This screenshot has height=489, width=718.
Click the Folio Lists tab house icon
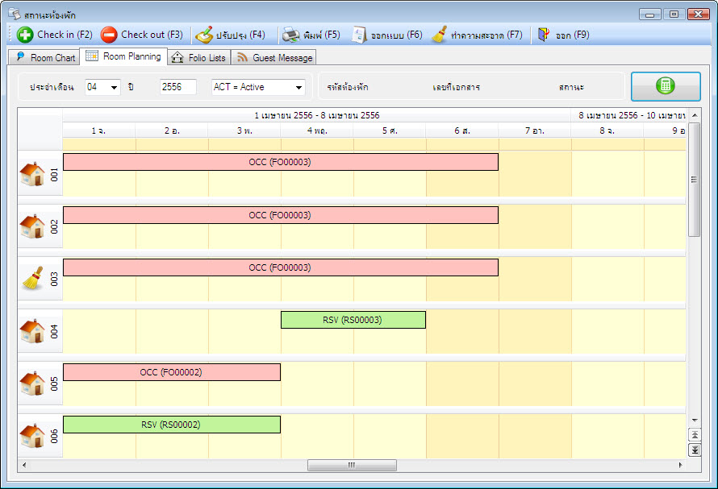(177, 57)
